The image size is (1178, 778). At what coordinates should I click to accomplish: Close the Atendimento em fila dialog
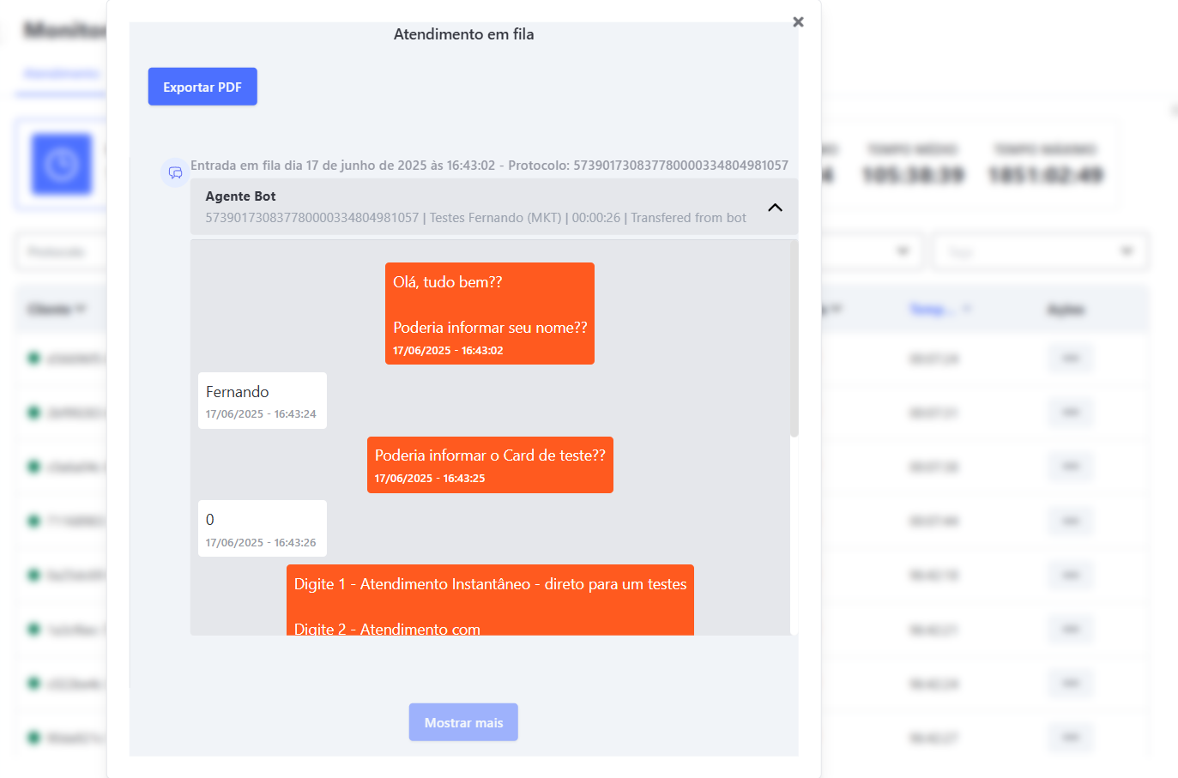pyautogui.click(x=798, y=22)
